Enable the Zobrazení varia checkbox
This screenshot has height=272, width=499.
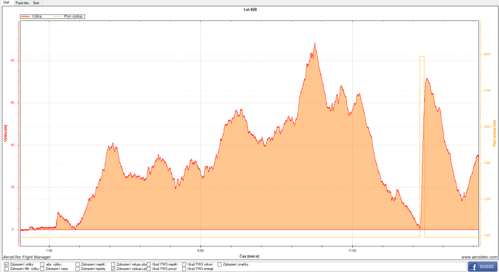click(x=42, y=269)
